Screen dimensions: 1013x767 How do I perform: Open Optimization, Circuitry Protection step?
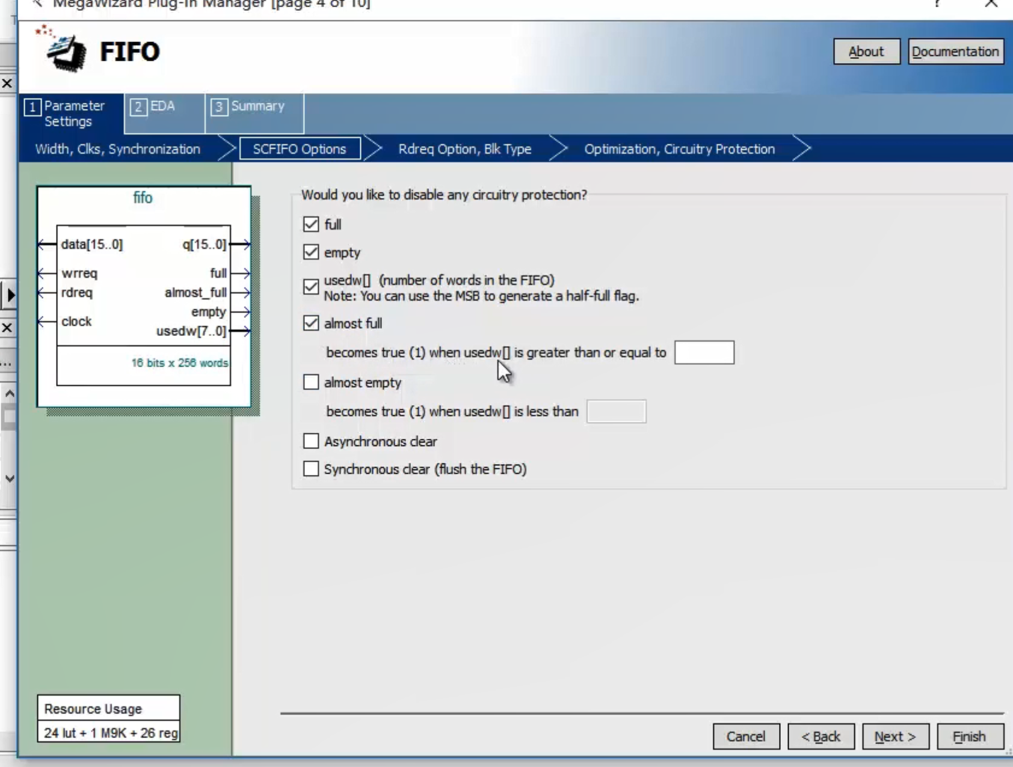(x=680, y=149)
